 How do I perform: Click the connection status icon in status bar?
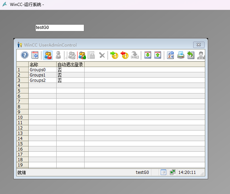(x=172, y=172)
